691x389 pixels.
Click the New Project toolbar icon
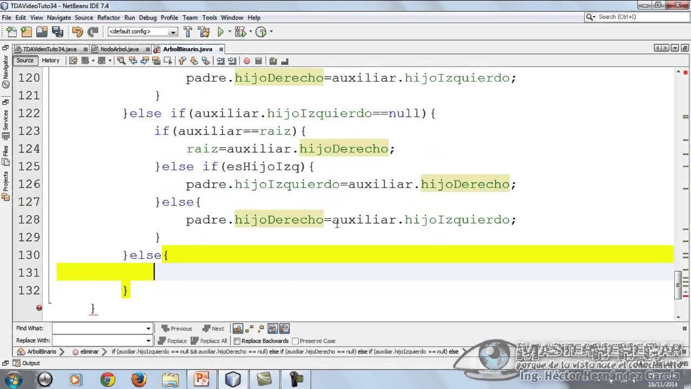26,32
